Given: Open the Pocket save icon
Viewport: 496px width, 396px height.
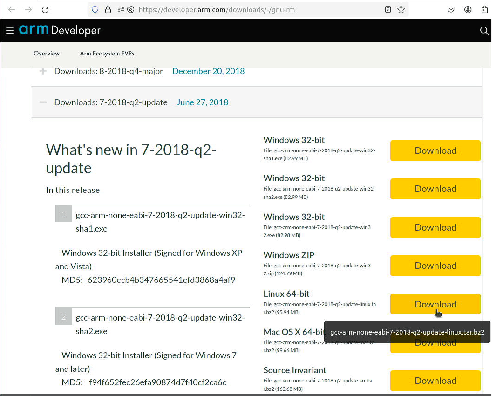Looking at the screenshot, I should (x=451, y=9).
